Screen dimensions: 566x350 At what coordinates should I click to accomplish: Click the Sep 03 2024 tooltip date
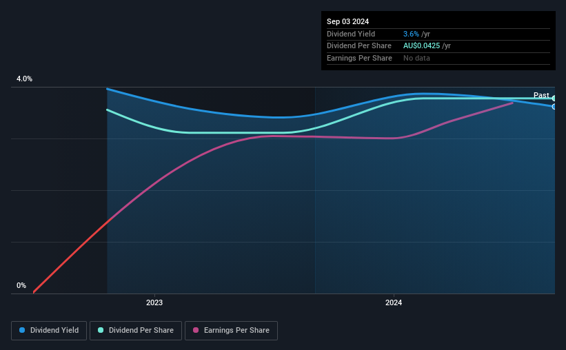(x=347, y=21)
